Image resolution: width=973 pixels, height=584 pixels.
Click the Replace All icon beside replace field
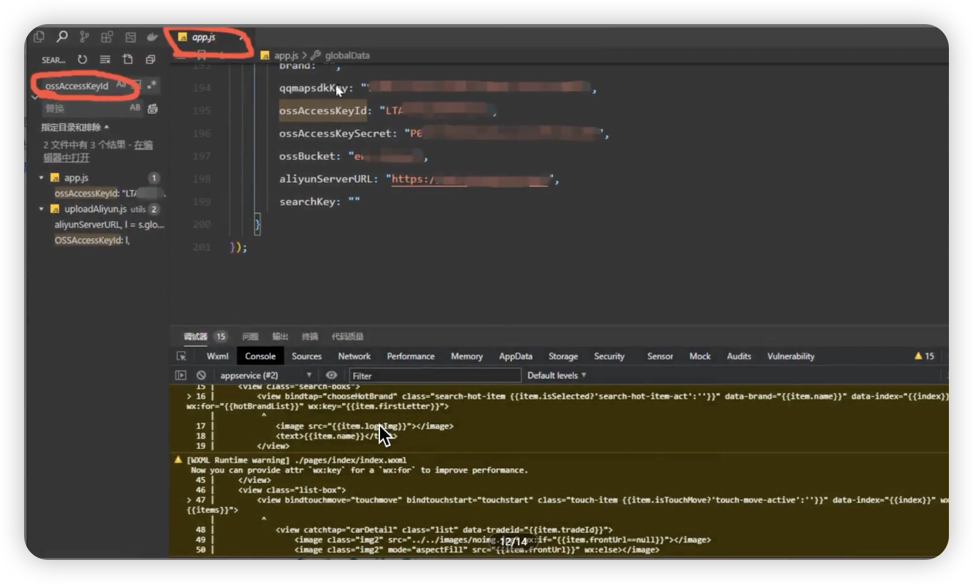[153, 108]
